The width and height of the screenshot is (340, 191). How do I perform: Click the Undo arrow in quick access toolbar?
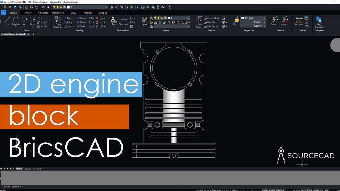[43, 7]
